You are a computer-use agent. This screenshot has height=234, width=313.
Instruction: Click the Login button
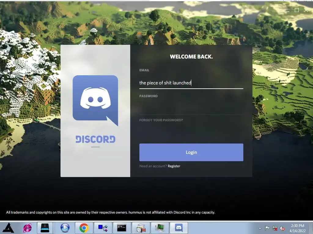coord(191,152)
